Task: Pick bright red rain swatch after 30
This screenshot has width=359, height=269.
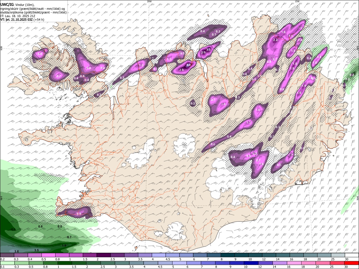Action: [351, 263]
